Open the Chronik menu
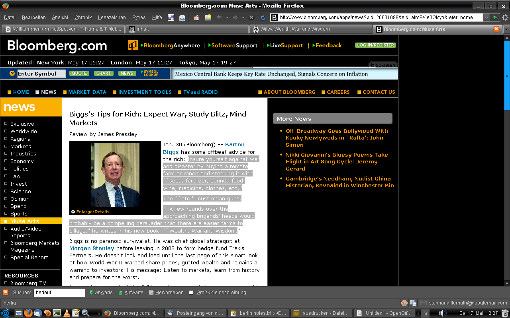The height and width of the screenshot is (318, 510). [83, 17]
